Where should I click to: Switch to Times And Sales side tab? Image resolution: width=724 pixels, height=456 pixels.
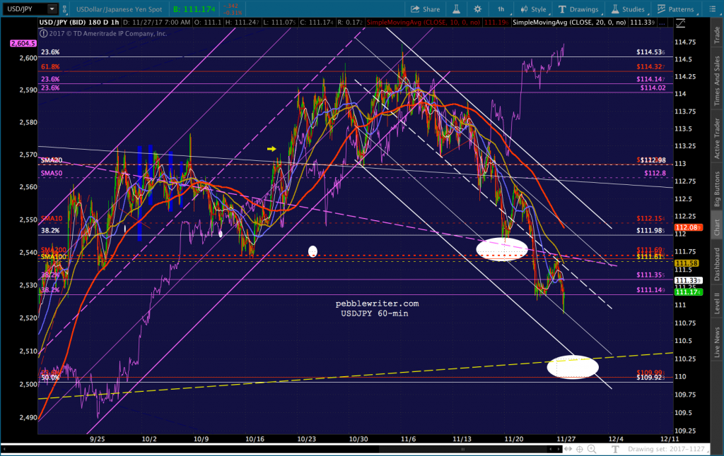tap(717, 80)
